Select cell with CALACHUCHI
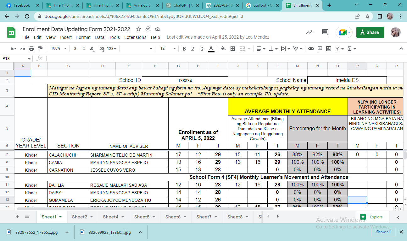This screenshot has height=241, width=407. coord(68,155)
